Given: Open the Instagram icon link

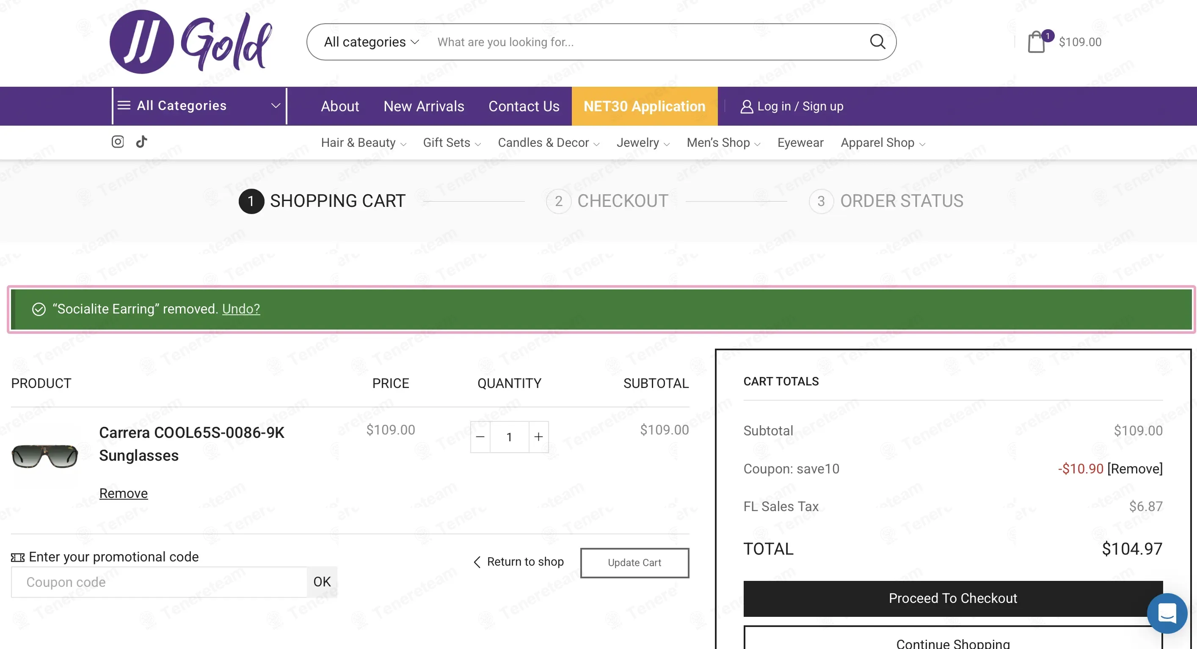Looking at the screenshot, I should pyautogui.click(x=118, y=142).
